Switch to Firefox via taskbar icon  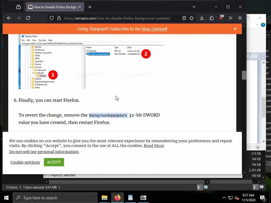[117, 198]
